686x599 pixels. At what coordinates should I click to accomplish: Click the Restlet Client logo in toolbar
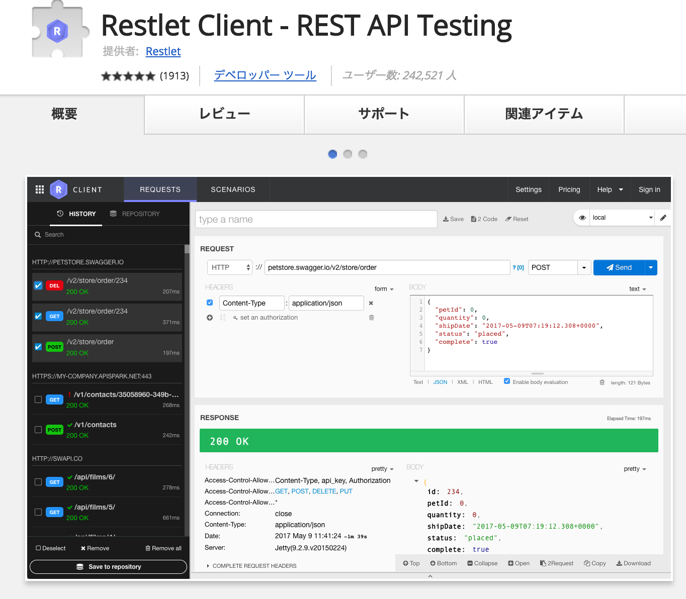click(x=58, y=189)
